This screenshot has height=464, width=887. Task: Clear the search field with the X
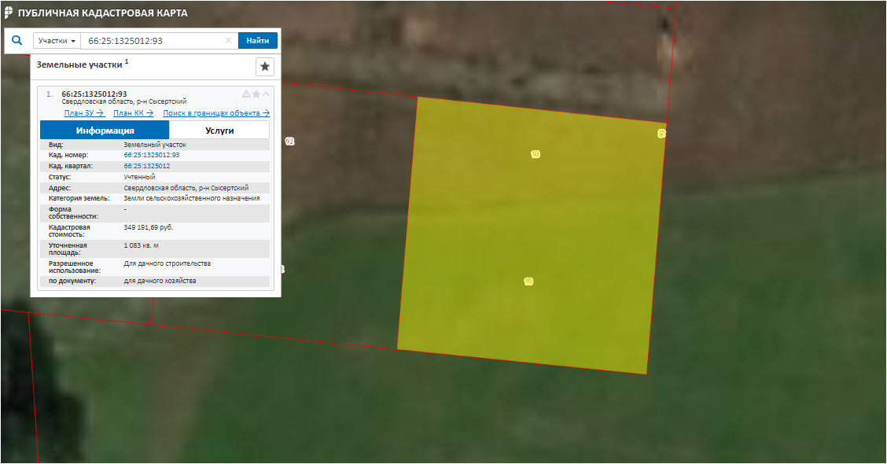(x=229, y=41)
